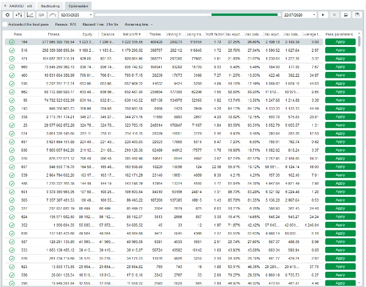Apply parameters for pass 95
The width and height of the screenshot is (366, 287).
coord(340,101)
